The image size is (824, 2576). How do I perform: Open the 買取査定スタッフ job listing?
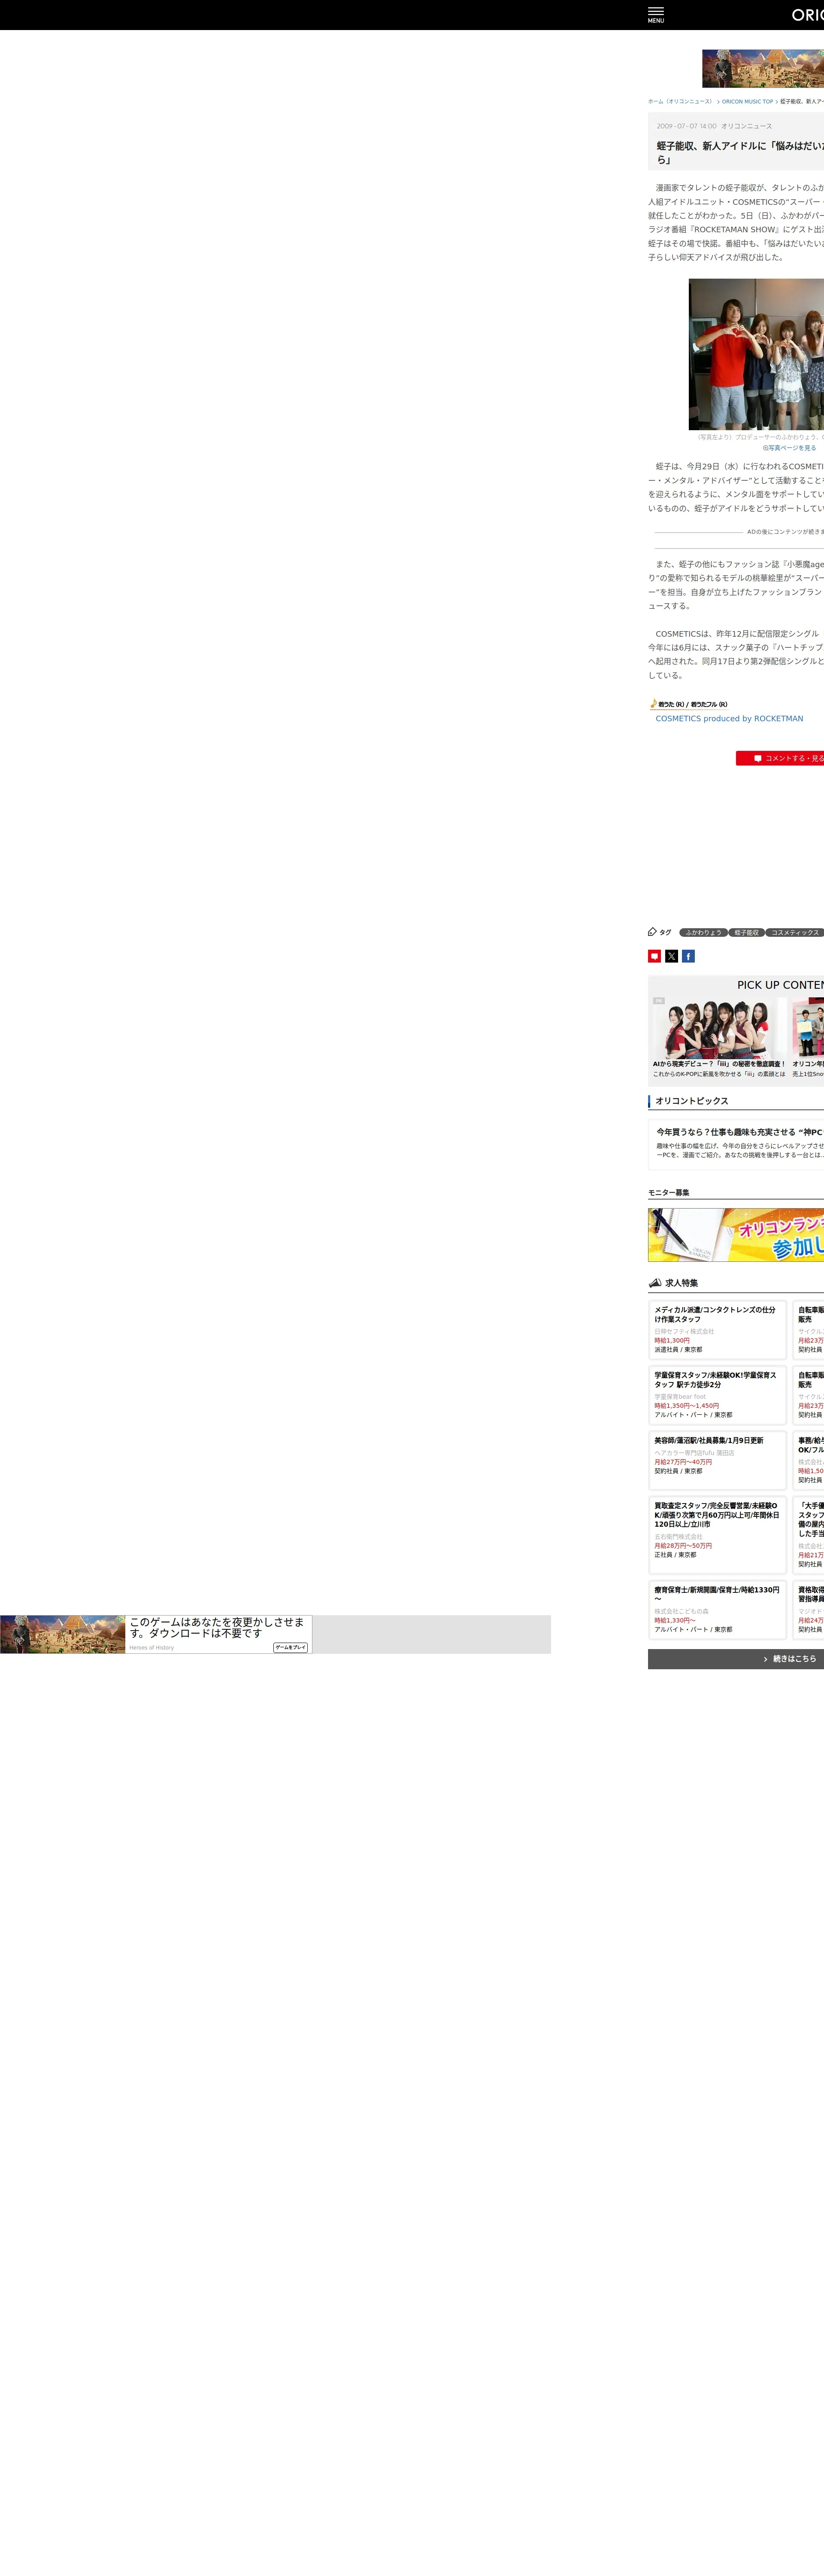point(717,1534)
